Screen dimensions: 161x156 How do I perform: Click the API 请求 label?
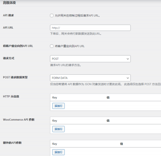point(8,15)
